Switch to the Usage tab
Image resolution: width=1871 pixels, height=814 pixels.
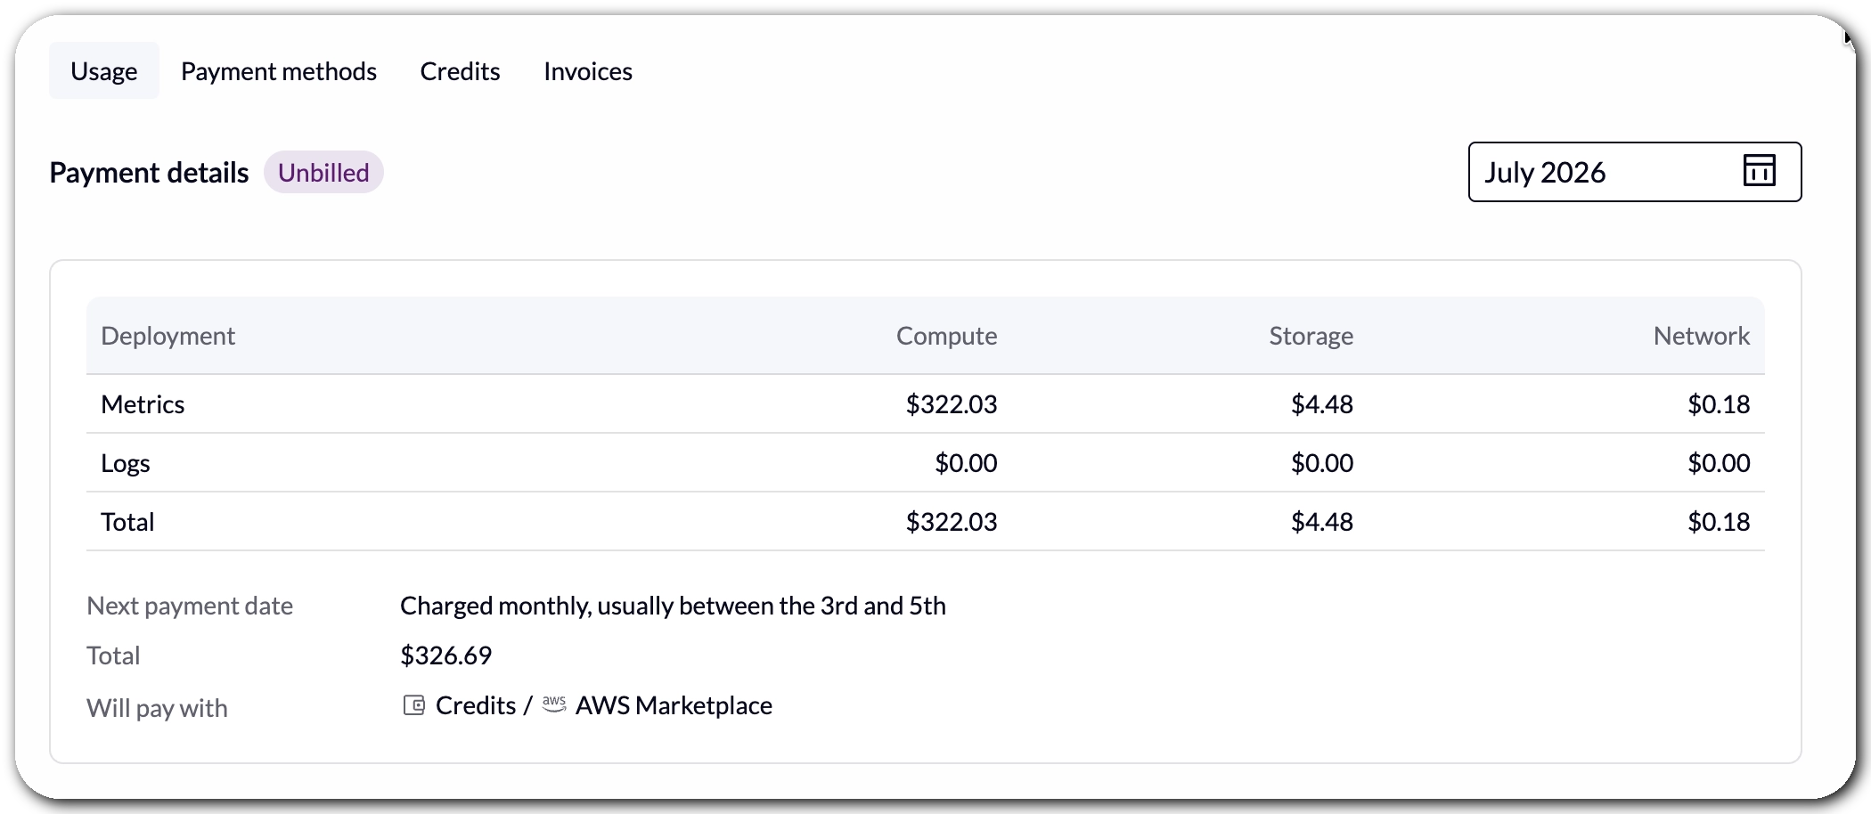[x=104, y=71]
